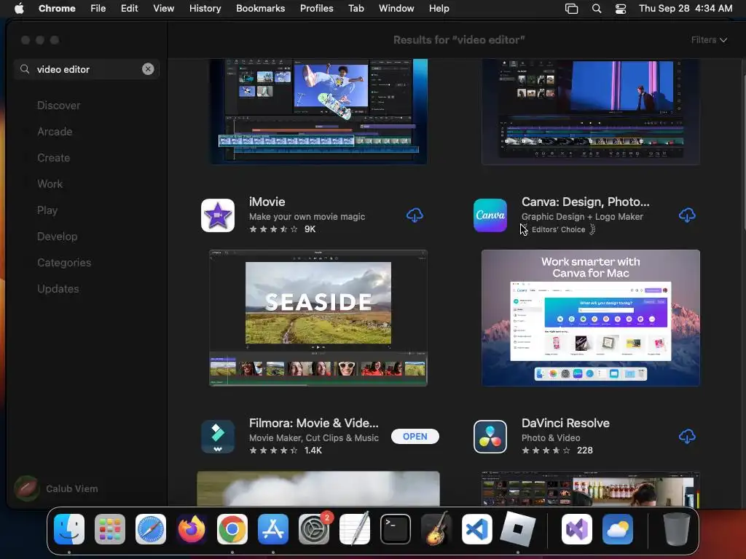This screenshot has width=746, height=559.
Task: Click the magnifier icon in search field
Action: pyautogui.click(x=25, y=69)
